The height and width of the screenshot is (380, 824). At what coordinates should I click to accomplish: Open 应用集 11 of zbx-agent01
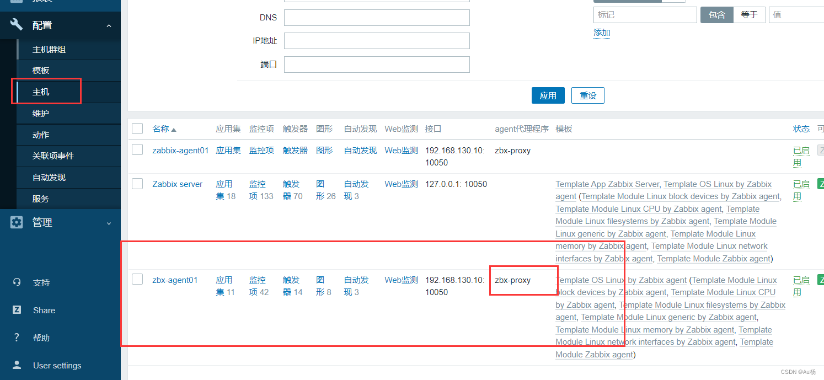pos(225,286)
